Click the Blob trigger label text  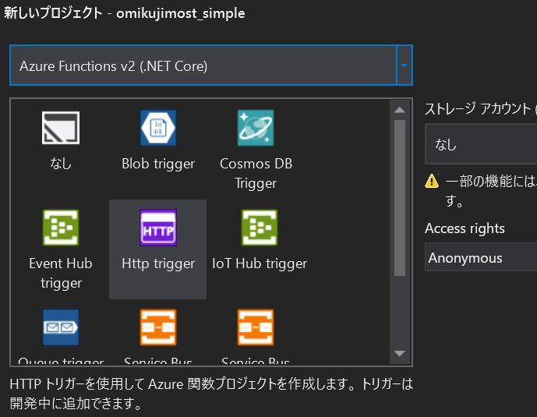[x=158, y=164]
